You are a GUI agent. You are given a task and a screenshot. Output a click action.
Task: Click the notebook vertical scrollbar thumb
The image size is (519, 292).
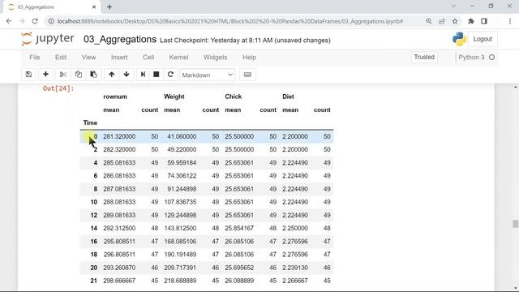[x=516, y=224]
